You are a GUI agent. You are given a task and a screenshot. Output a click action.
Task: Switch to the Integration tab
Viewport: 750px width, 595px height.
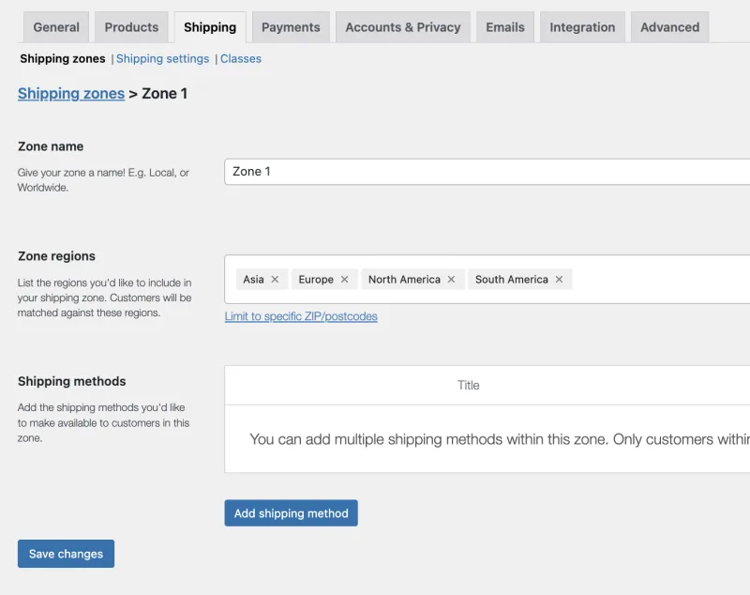tap(582, 27)
